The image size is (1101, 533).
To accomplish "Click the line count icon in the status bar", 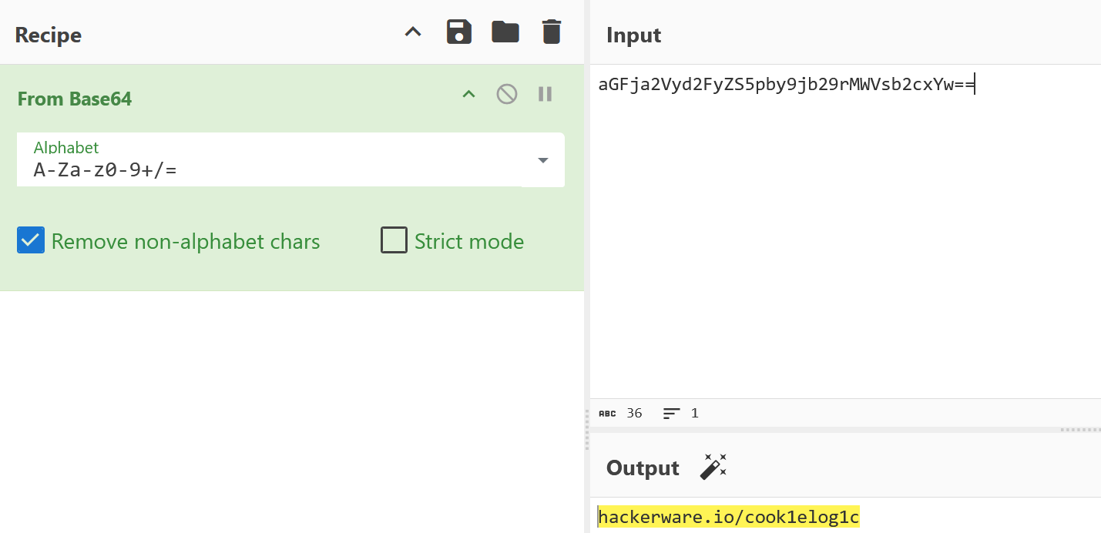I will pos(672,414).
